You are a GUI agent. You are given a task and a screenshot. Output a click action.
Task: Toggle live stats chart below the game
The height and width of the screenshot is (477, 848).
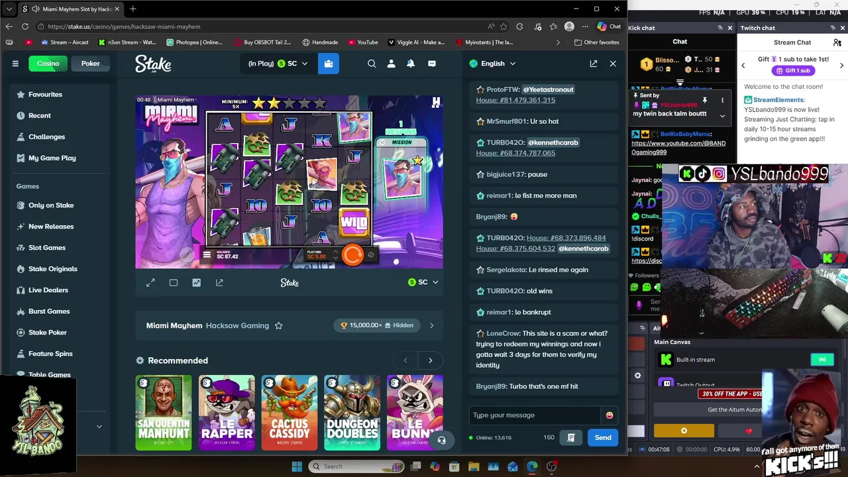click(x=196, y=283)
